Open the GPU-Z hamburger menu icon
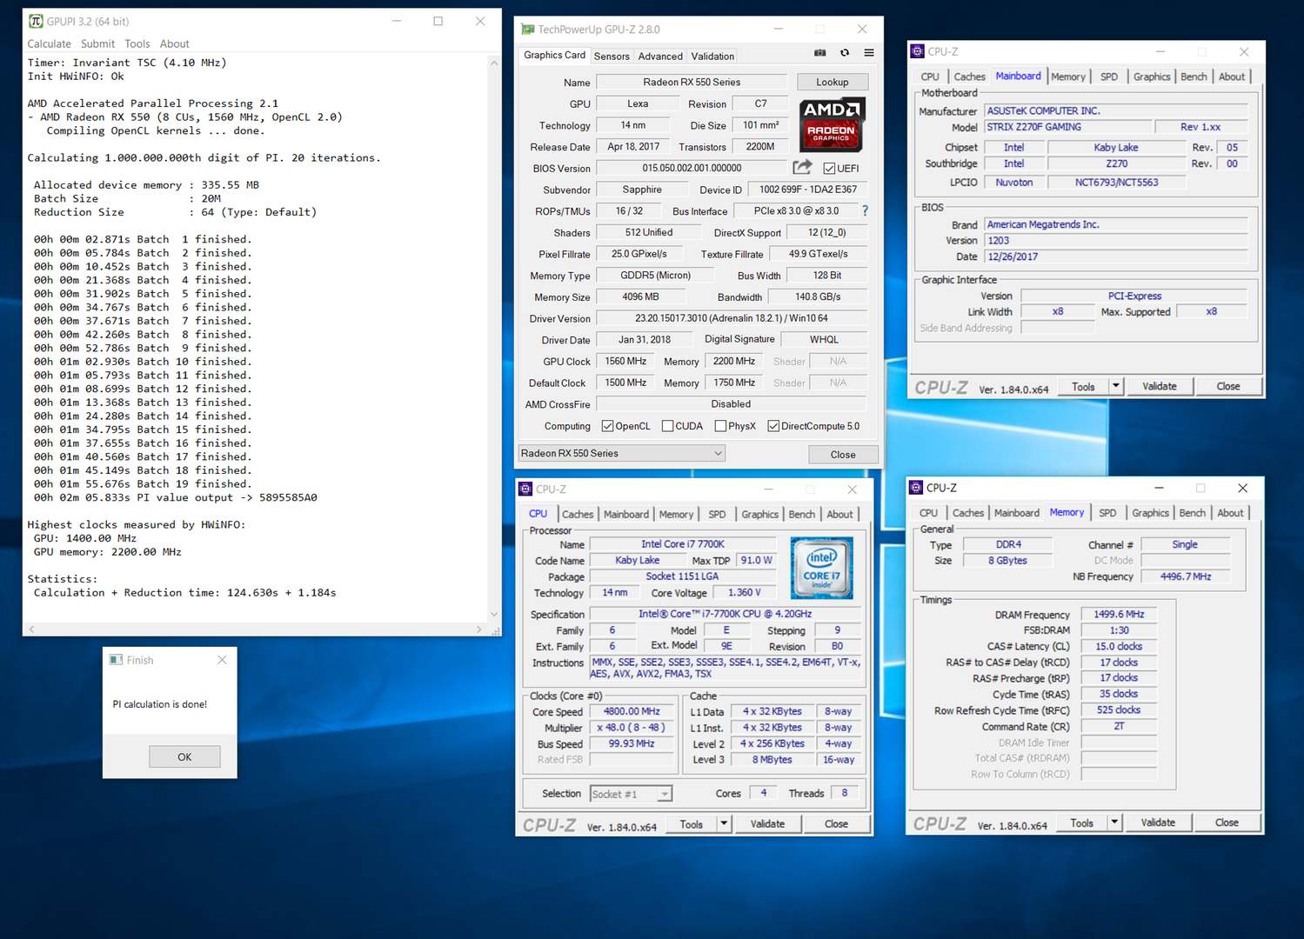The height and width of the screenshot is (939, 1304). click(868, 53)
